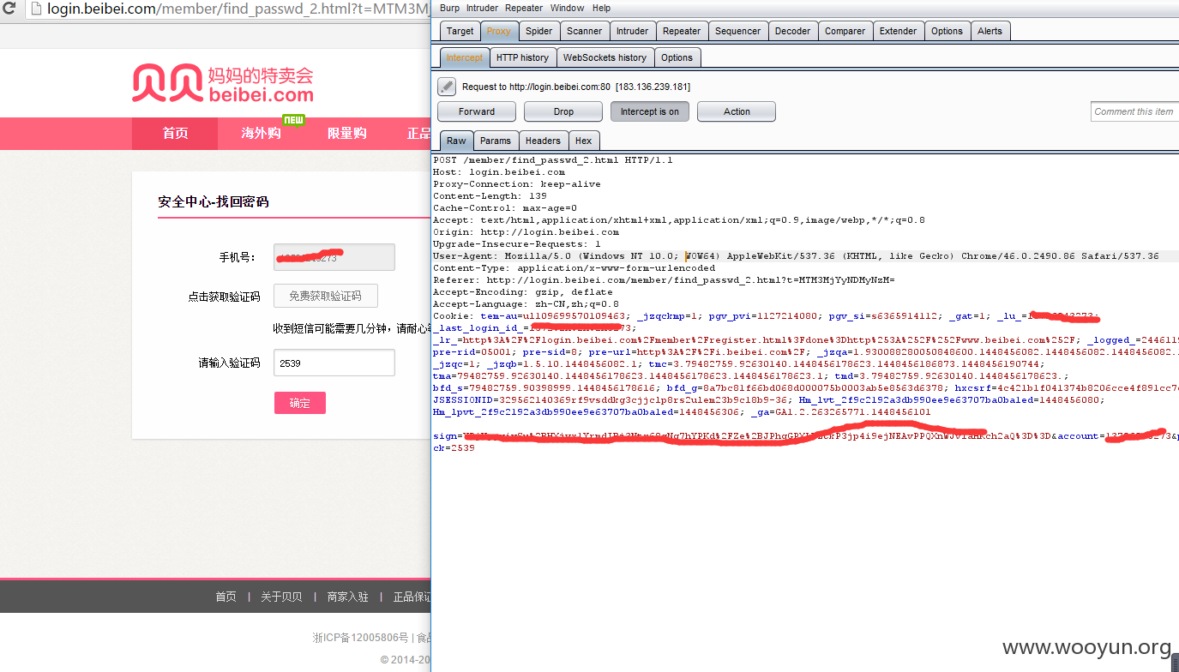Open the Help menu
The height and width of the screenshot is (672, 1179).
click(x=601, y=8)
